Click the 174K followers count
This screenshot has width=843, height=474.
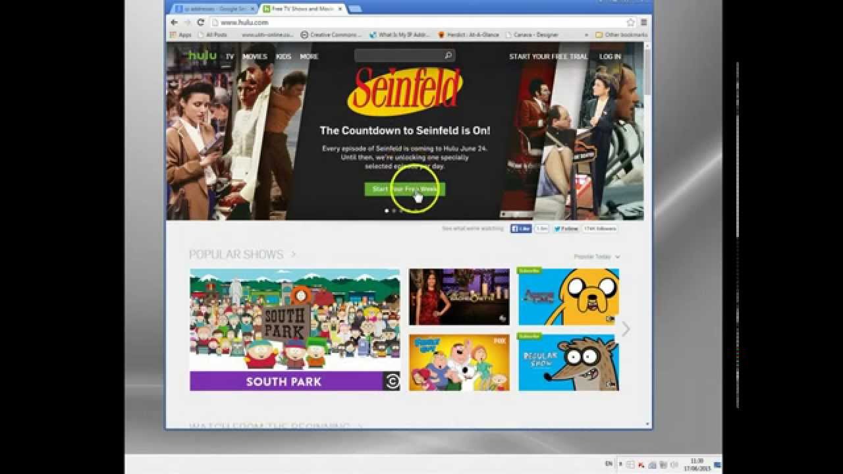[x=599, y=228]
